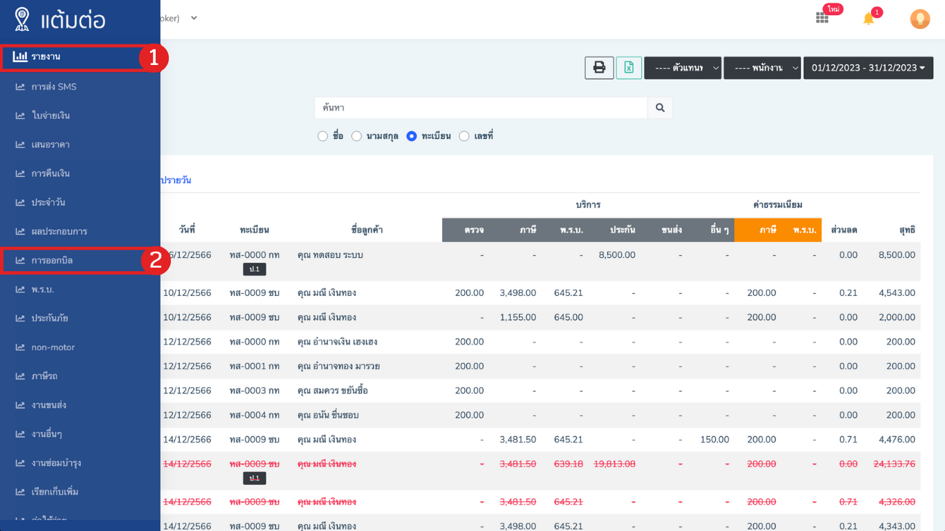This screenshot has height=531, width=945.
Task: Click the chart icon beside ภาษีรถ
Action: pyautogui.click(x=20, y=376)
